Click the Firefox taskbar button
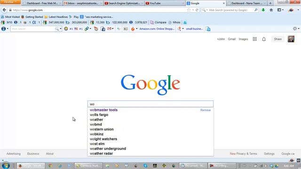The image size is (301, 169). (x=31, y=166)
